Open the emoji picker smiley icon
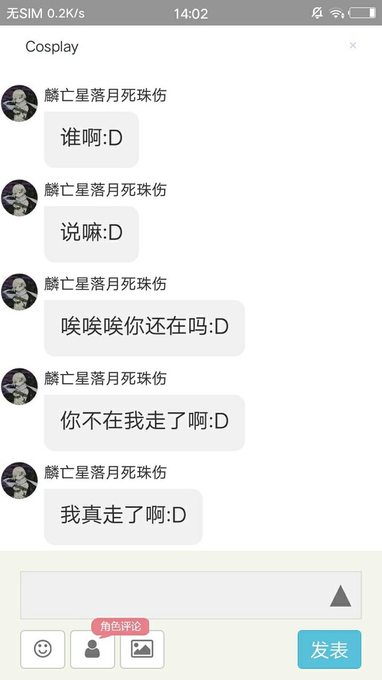 coord(42,649)
